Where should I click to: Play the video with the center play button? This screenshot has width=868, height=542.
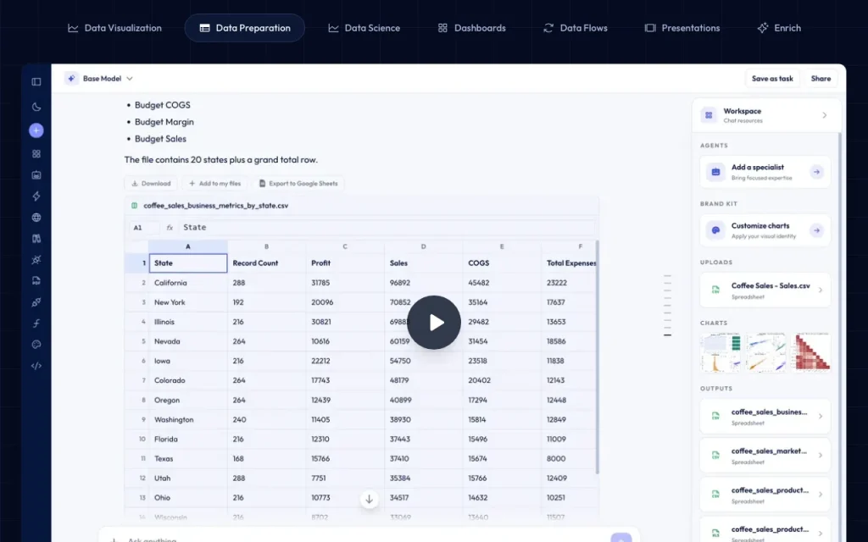click(x=434, y=323)
